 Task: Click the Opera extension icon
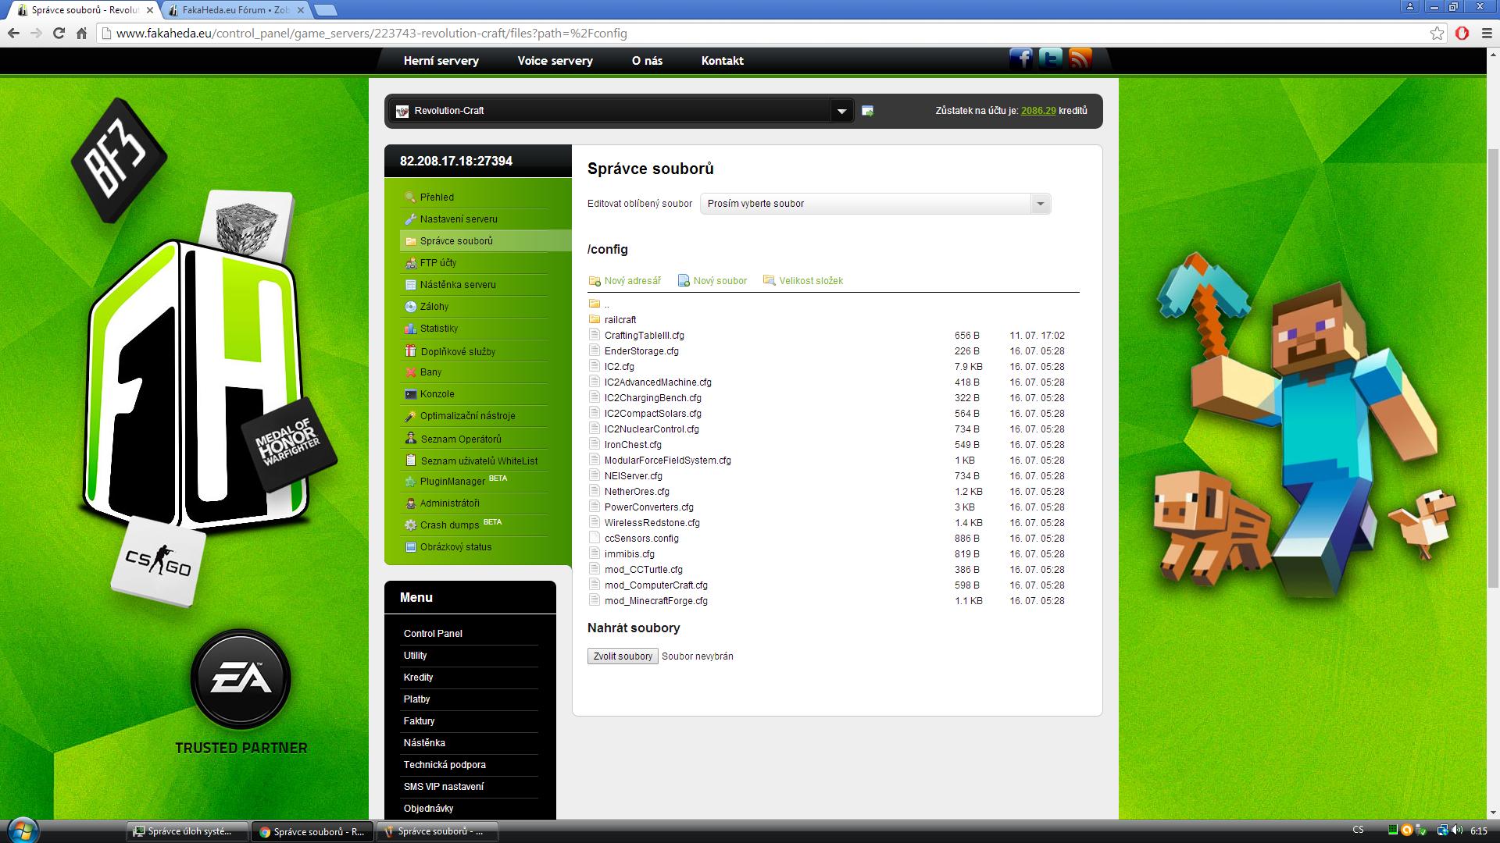tap(1462, 33)
